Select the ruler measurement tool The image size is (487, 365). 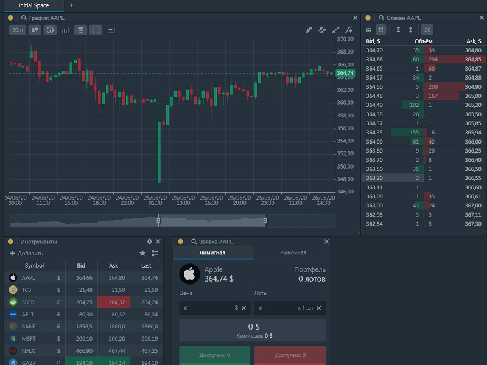click(x=308, y=30)
